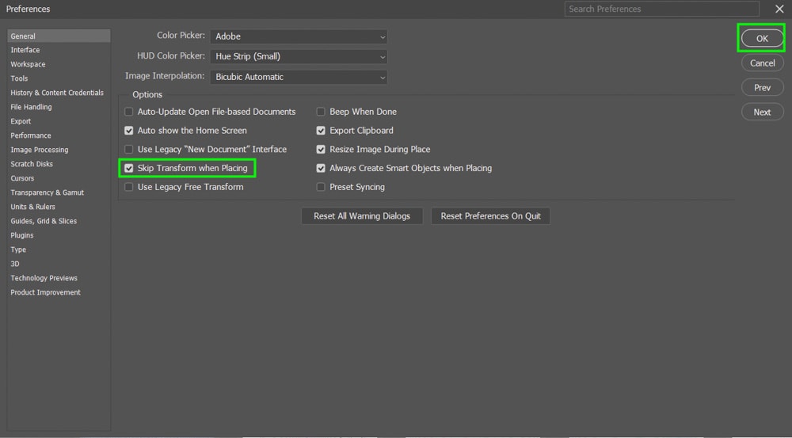Open the Color Picker dropdown
Image resolution: width=792 pixels, height=438 pixels.
(x=299, y=36)
